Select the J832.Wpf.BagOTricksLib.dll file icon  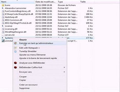coord(3,23)
